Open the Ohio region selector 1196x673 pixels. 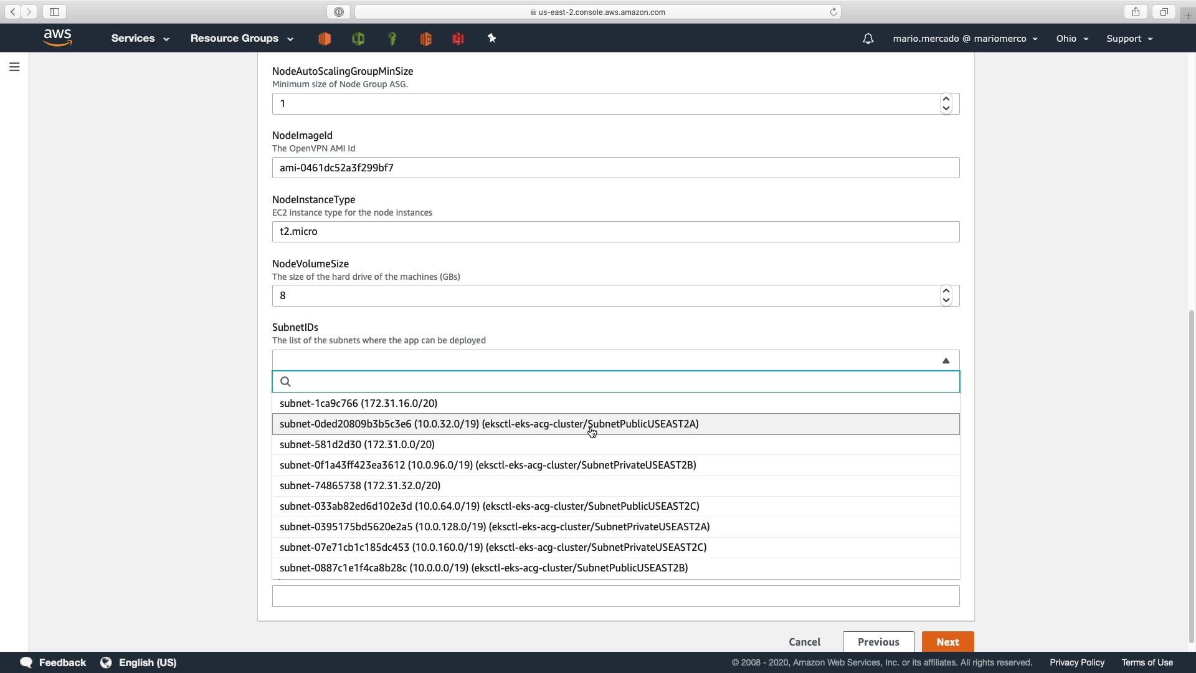[1071, 39]
